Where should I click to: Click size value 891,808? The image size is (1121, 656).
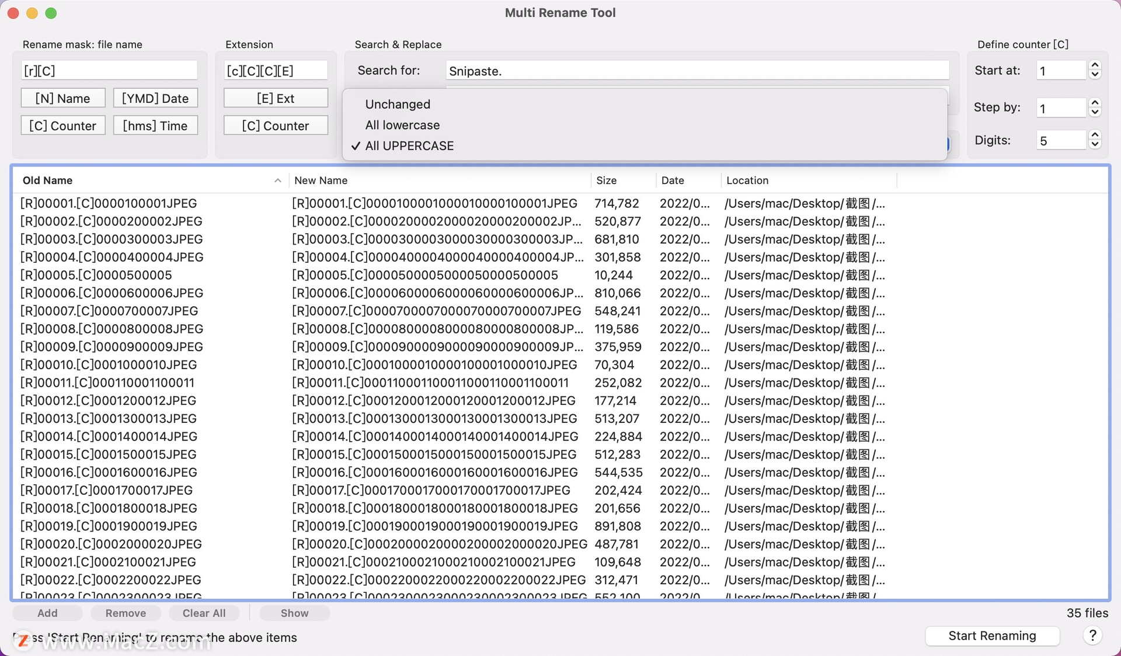point(618,526)
